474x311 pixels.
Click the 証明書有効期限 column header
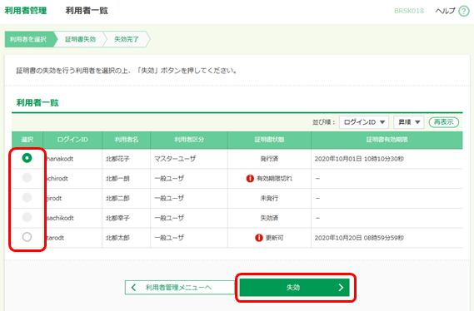(387, 140)
